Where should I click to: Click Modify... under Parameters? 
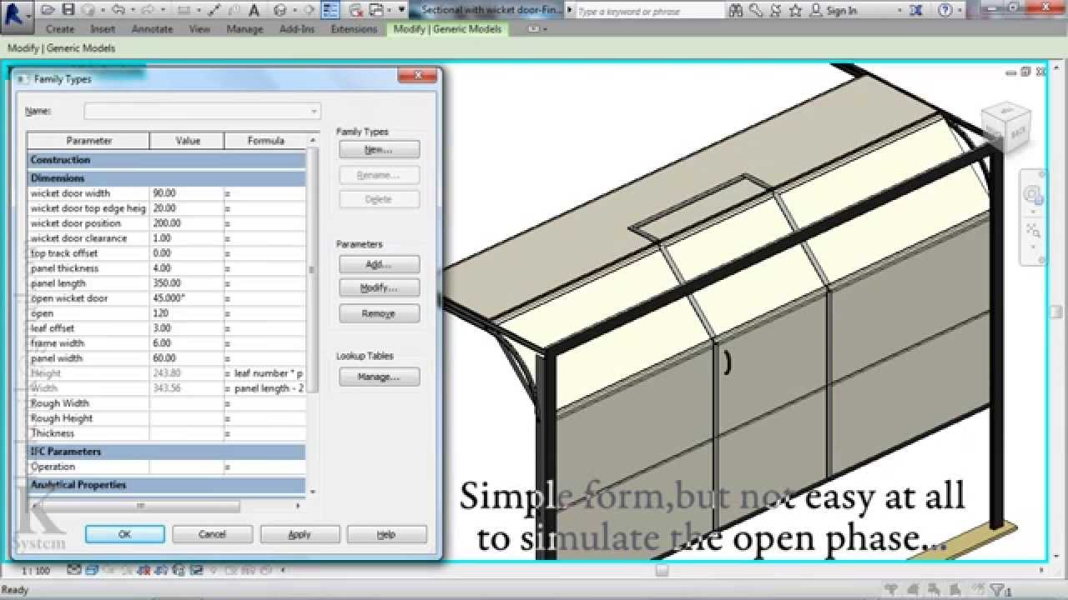point(379,287)
